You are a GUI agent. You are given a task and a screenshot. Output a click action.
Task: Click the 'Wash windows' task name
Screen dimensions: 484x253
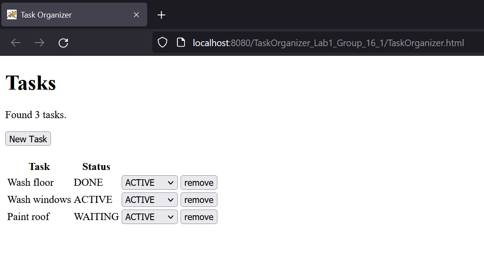pos(39,199)
